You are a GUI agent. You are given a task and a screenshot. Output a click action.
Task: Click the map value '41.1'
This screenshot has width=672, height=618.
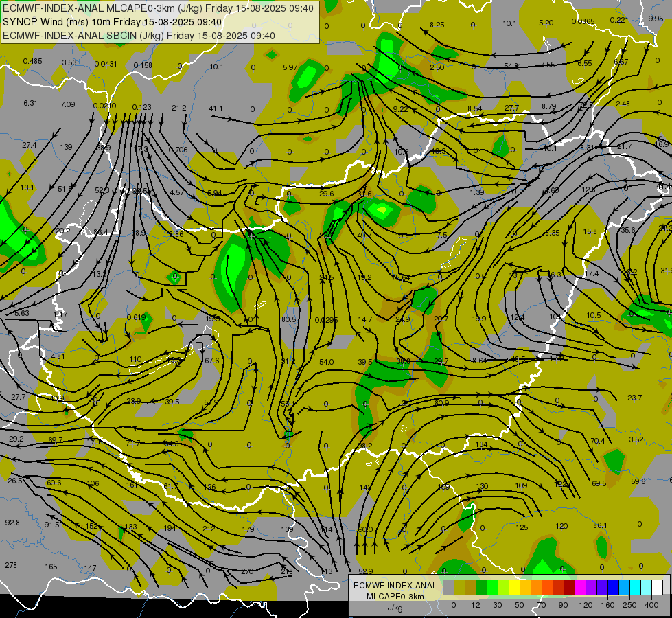(x=216, y=109)
